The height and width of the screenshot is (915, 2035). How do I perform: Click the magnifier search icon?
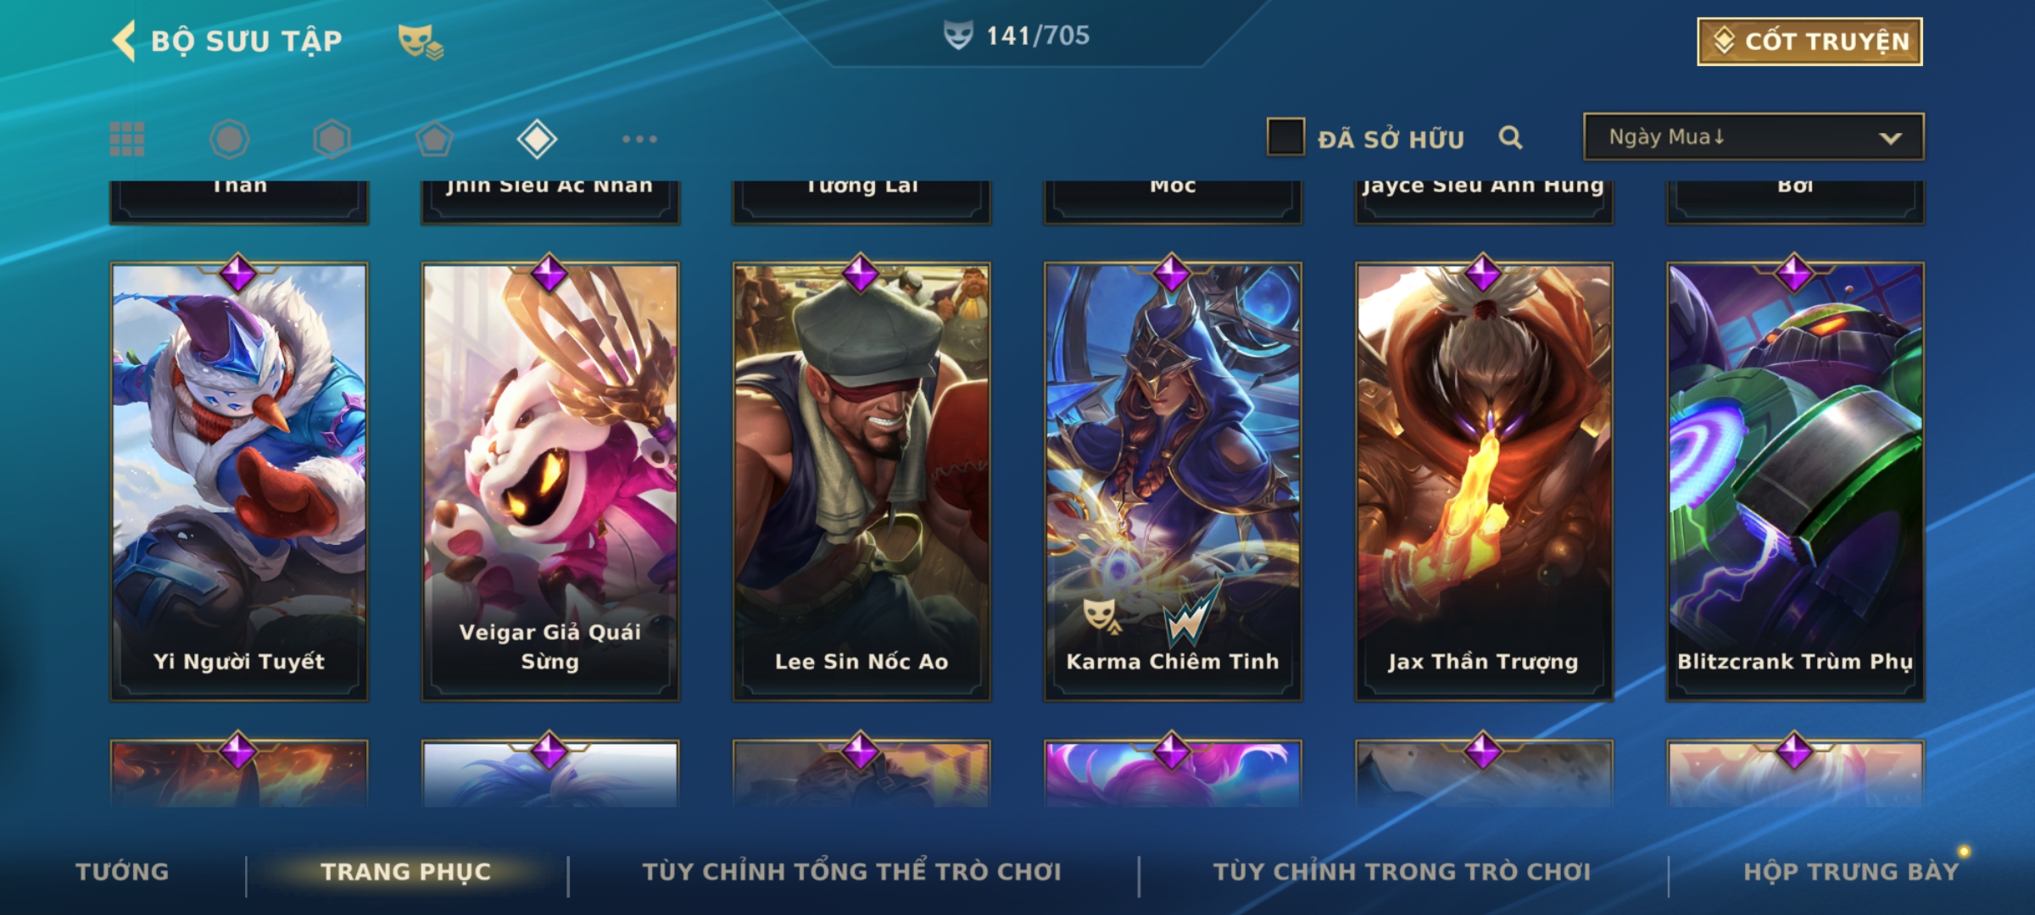click(x=1510, y=137)
